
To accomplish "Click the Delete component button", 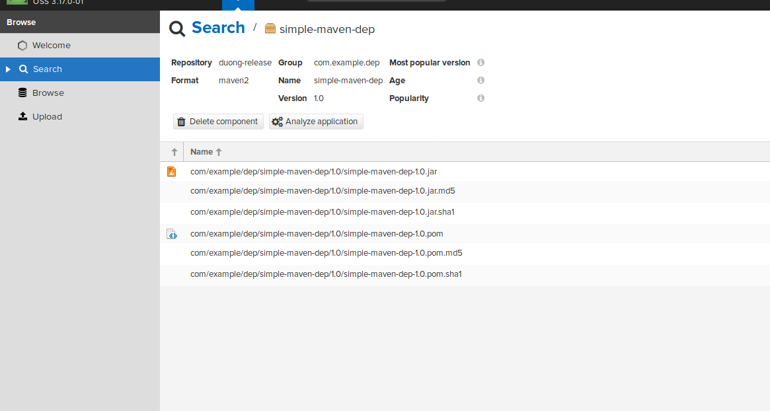I will point(218,122).
